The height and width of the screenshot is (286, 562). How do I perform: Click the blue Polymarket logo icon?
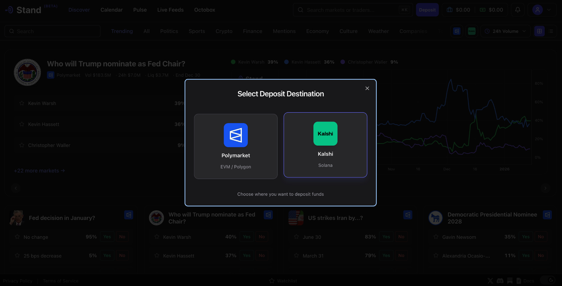pos(236,135)
